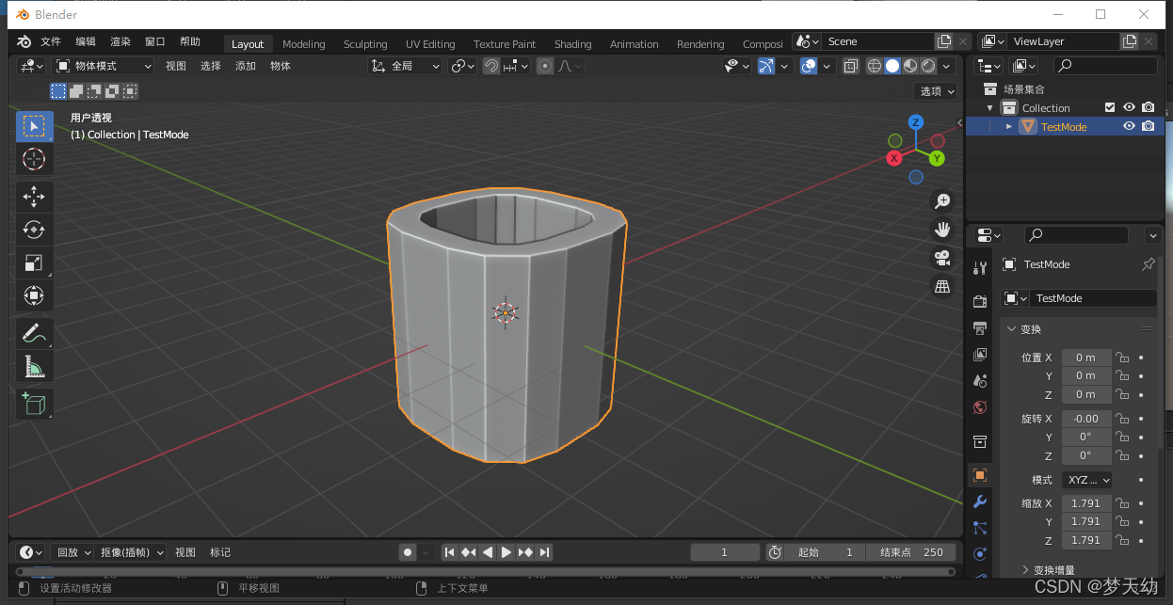Toggle proportional editing
This screenshot has height=605, width=1173.
(545, 66)
